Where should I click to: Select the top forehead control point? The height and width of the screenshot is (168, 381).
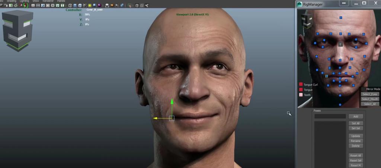[x=341, y=17]
